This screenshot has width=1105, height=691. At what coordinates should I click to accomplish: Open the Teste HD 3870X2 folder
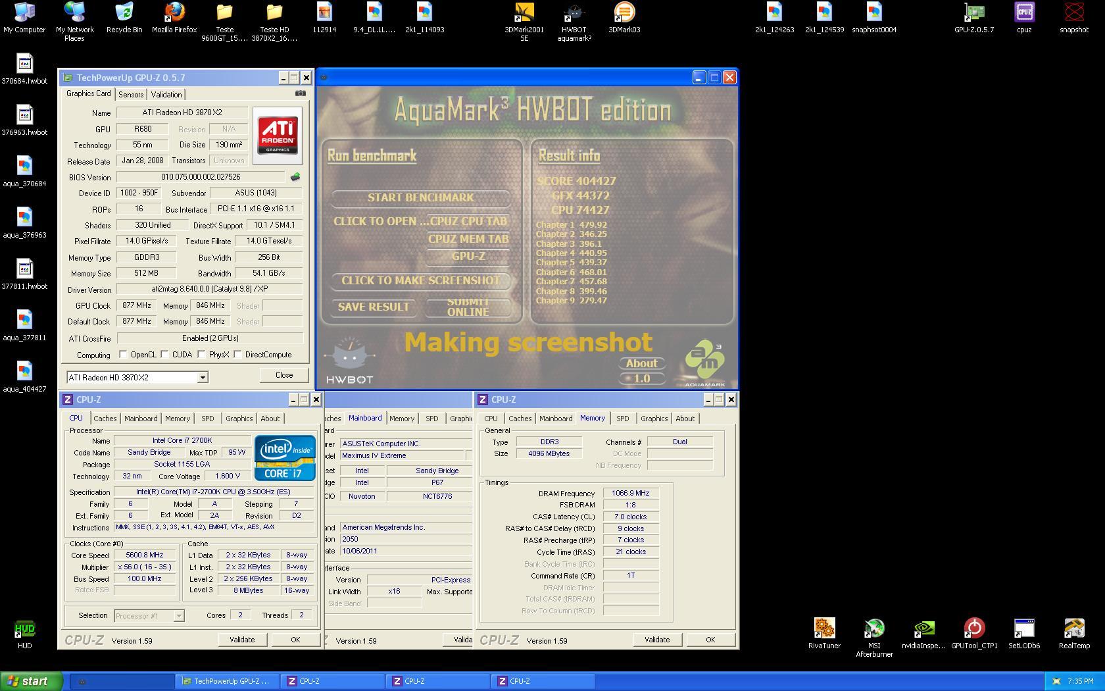click(274, 21)
